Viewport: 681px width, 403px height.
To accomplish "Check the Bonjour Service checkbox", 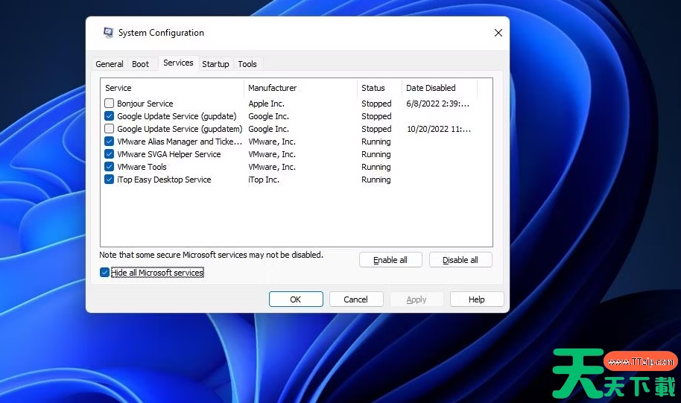I will (109, 104).
